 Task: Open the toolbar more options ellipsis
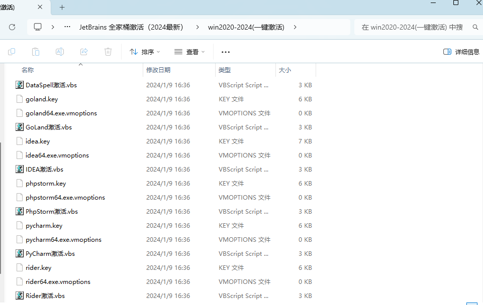click(226, 52)
